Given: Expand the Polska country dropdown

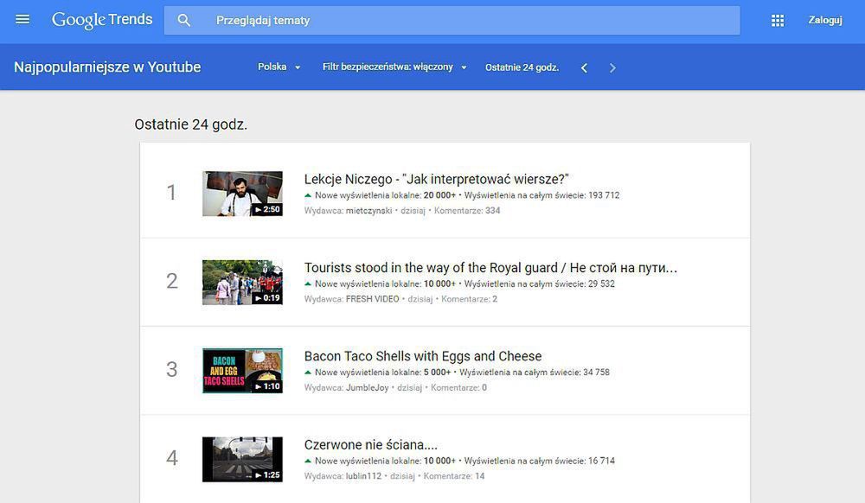Looking at the screenshot, I should pyautogui.click(x=279, y=67).
